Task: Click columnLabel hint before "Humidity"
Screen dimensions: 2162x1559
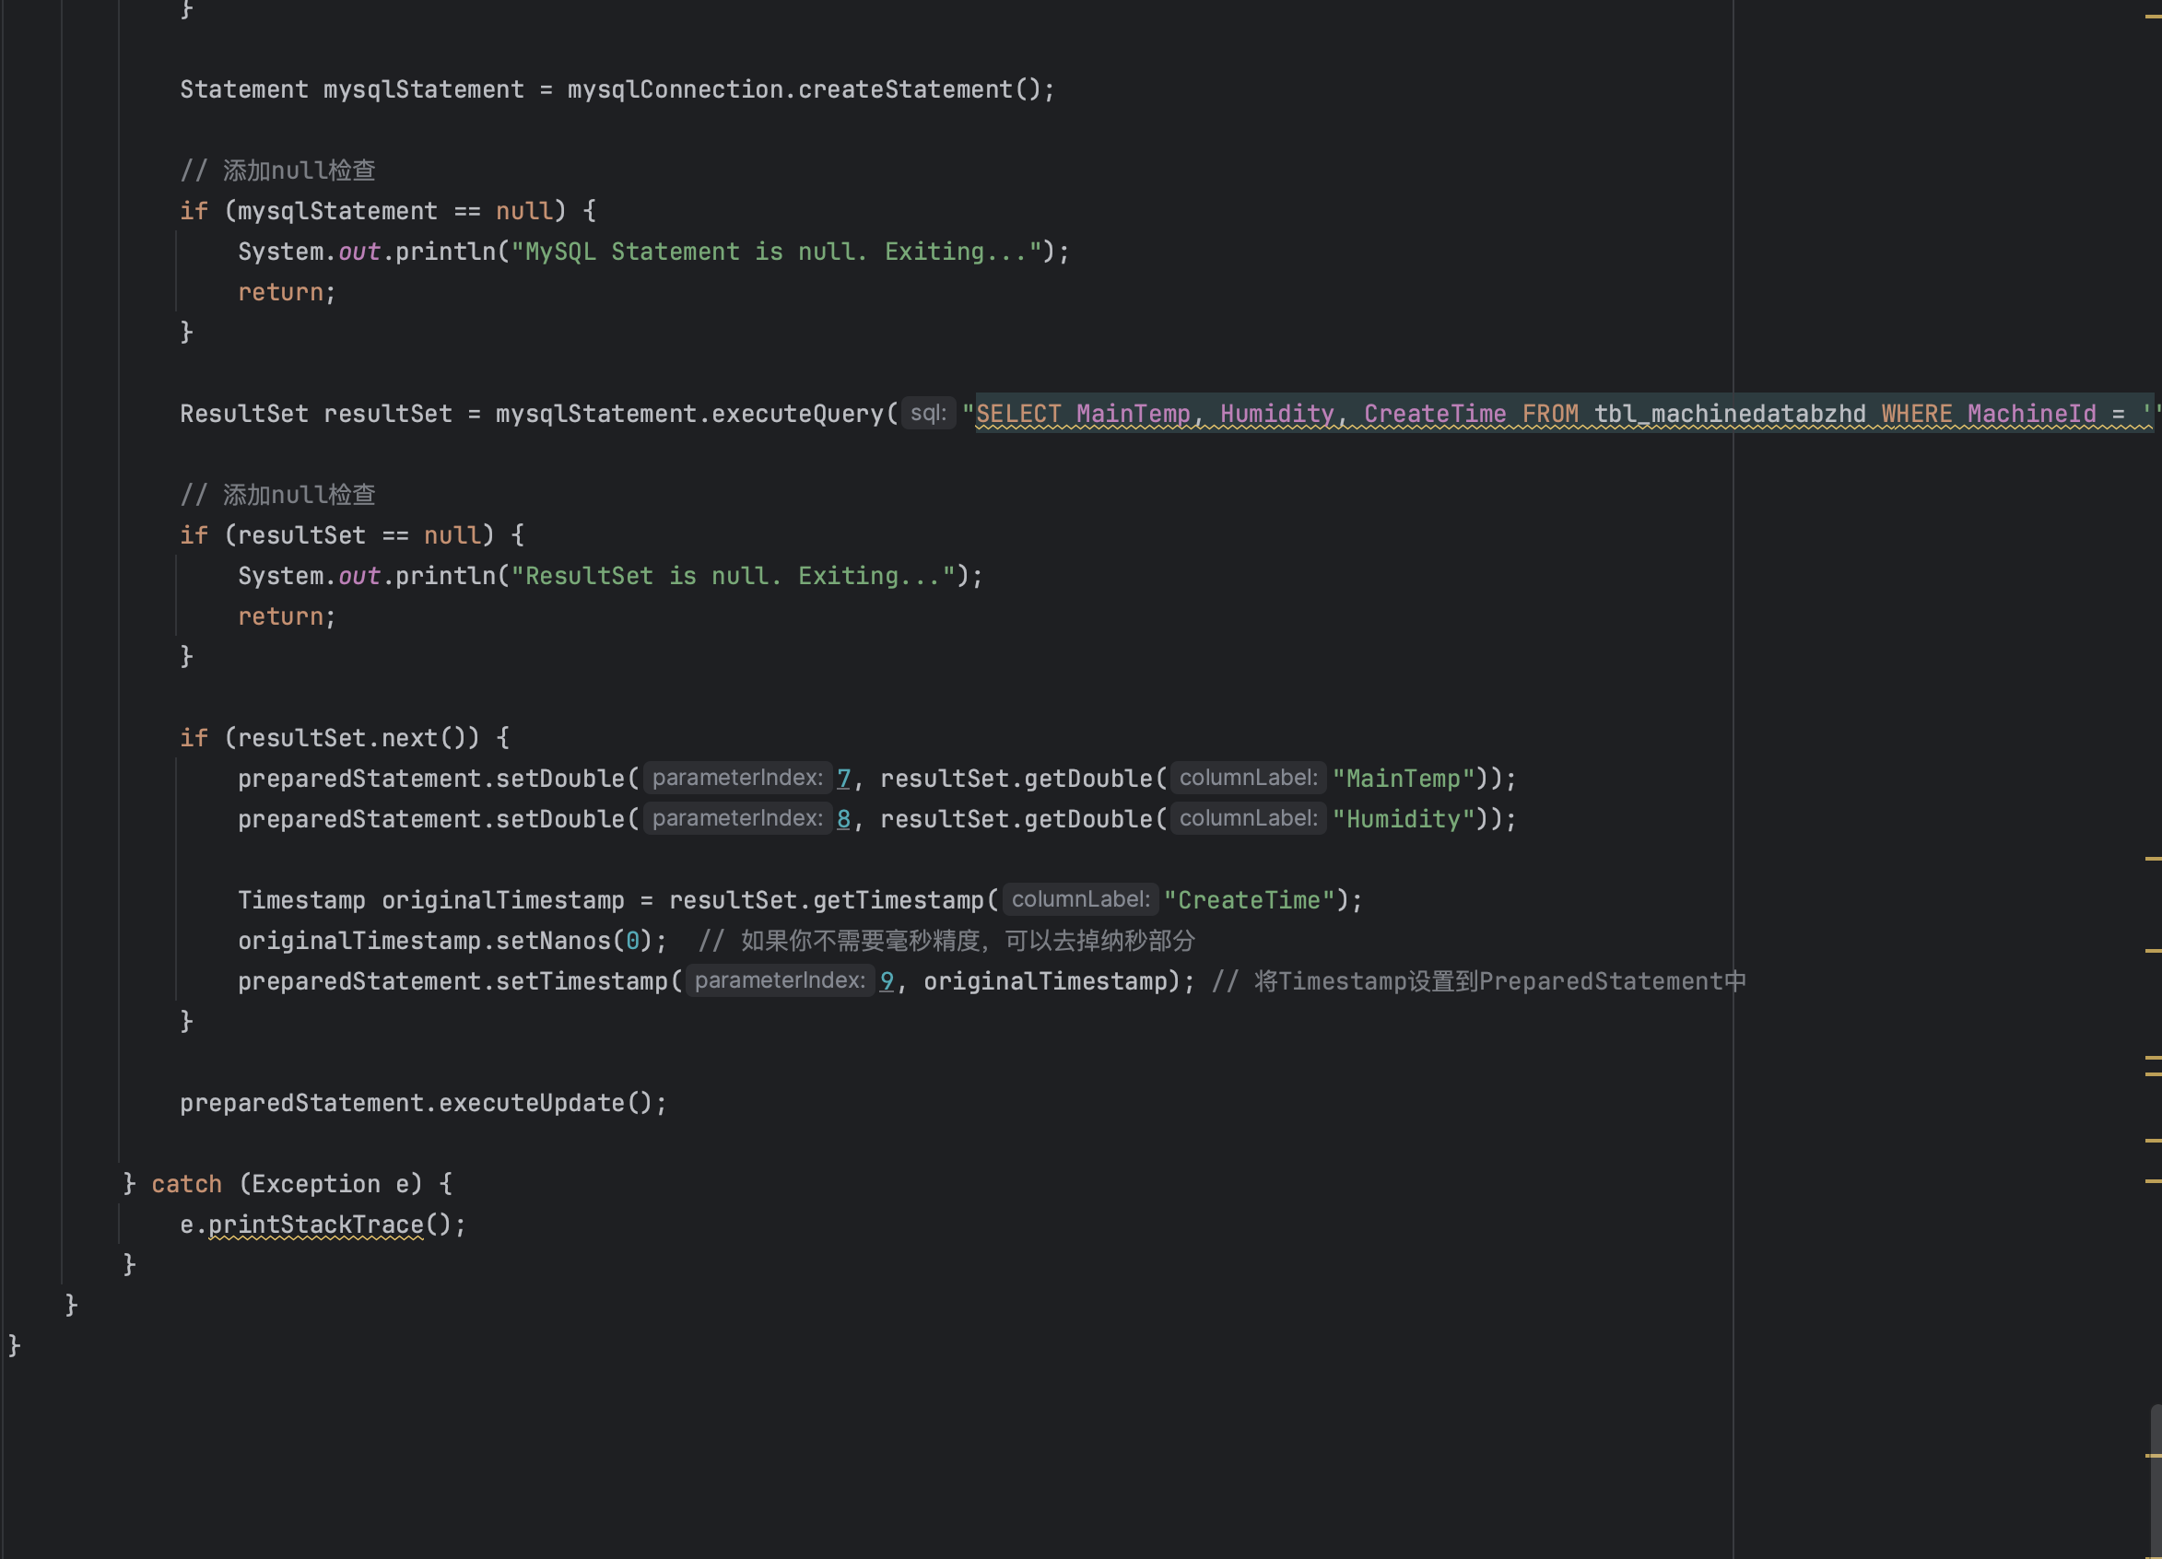Action: coord(1248,817)
